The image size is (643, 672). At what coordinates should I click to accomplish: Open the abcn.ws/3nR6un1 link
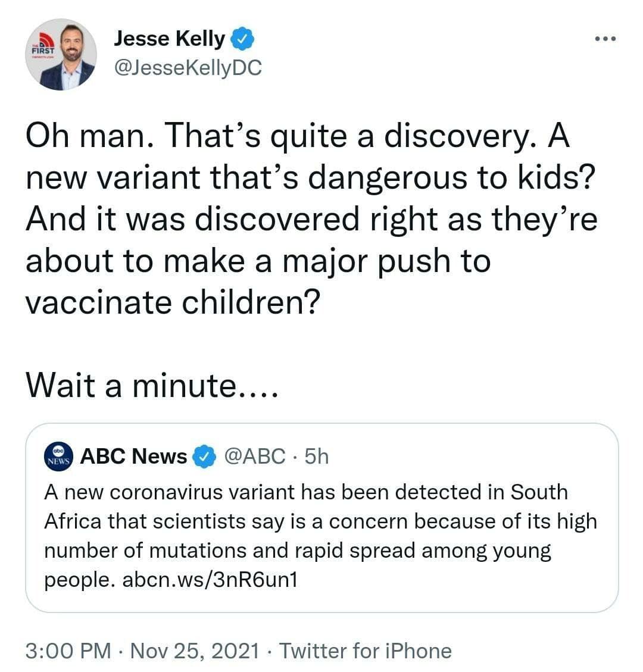pos(209,579)
